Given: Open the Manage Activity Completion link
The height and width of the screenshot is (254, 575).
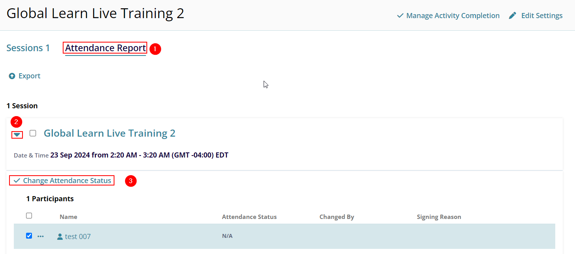Looking at the screenshot, I should [x=453, y=16].
